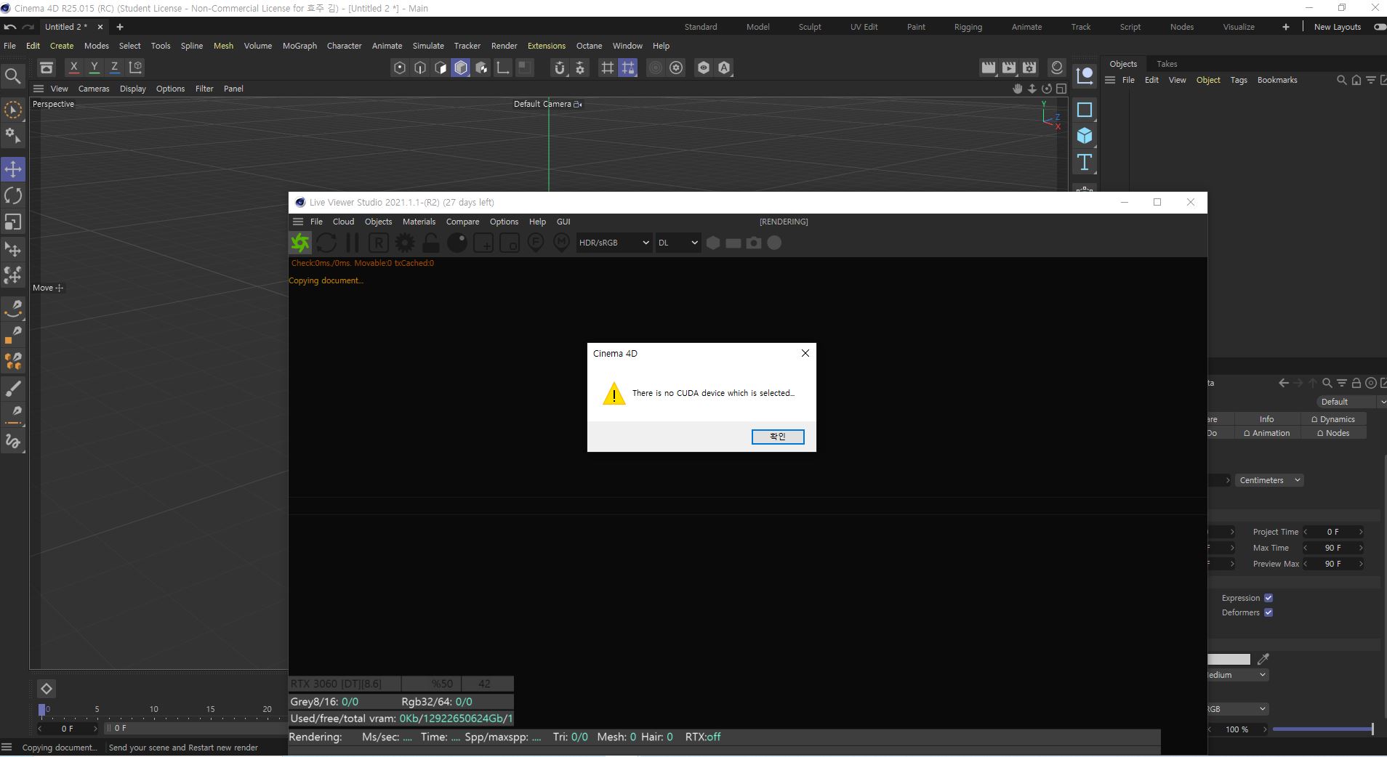Open Live Viewer Compare menu

(462, 222)
